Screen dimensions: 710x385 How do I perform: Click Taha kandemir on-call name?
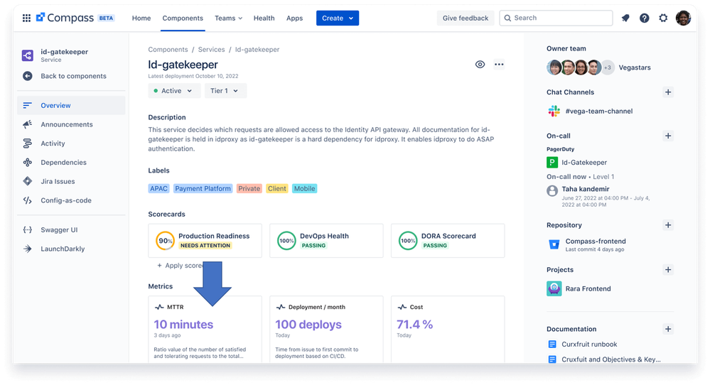(x=586, y=189)
